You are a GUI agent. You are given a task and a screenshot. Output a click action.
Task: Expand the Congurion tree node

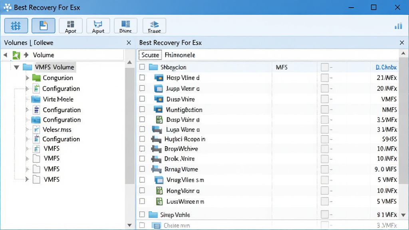[x=27, y=78]
